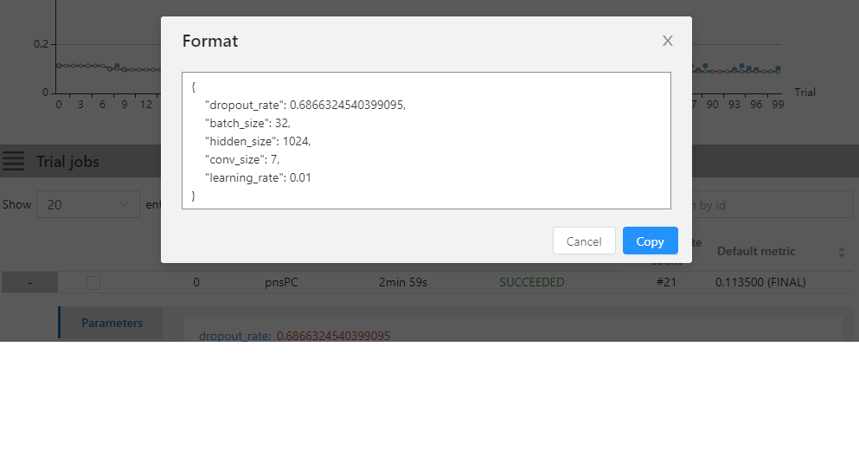Tick the trial 0 row checkbox

tap(93, 283)
